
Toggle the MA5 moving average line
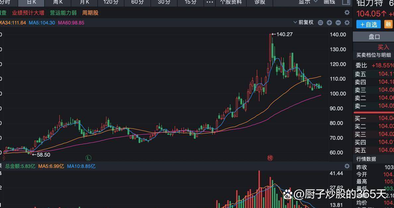[42, 23]
